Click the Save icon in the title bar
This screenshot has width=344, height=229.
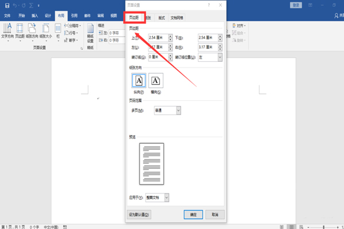[7, 5]
